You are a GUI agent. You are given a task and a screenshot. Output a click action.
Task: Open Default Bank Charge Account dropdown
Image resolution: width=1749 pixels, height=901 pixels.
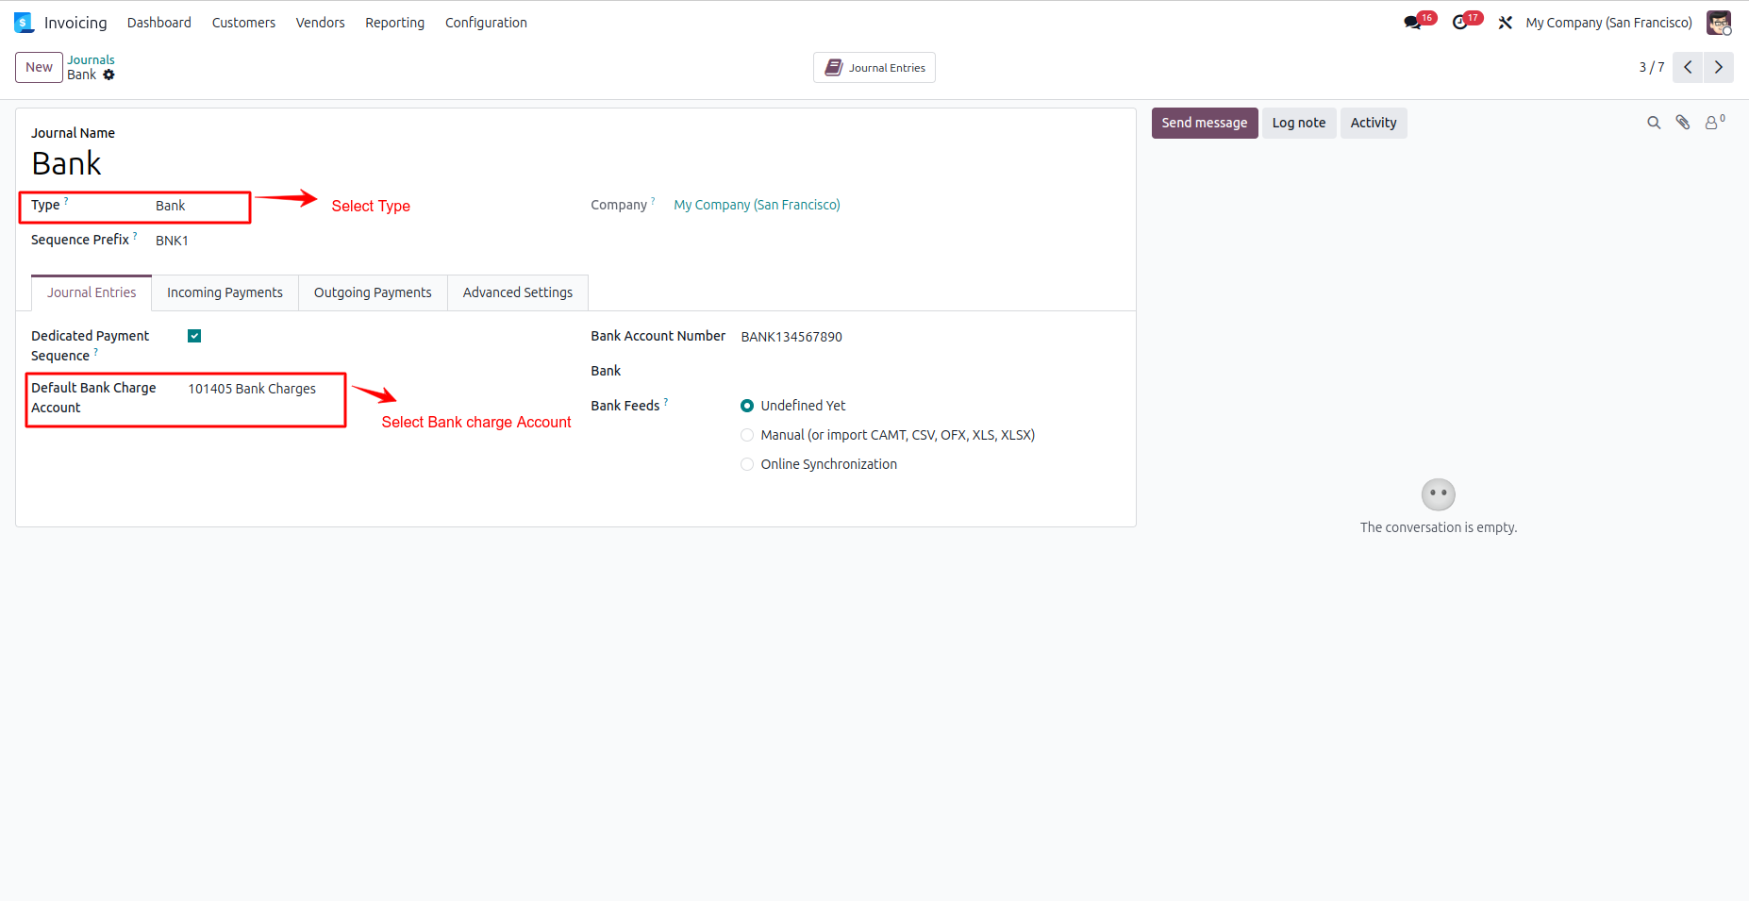point(259,389)
